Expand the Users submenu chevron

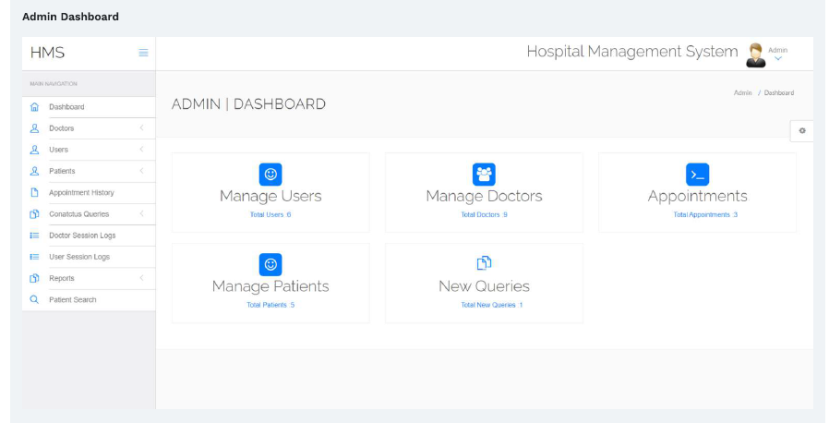click(141, 150)
